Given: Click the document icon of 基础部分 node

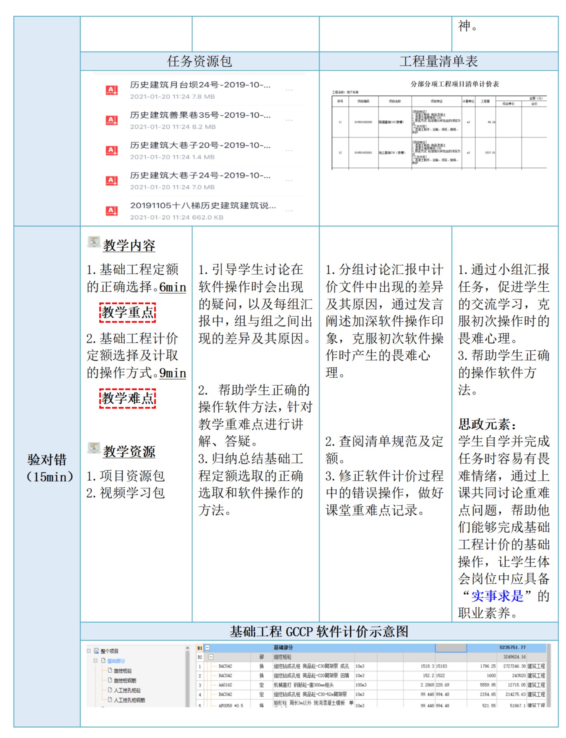Looking at the screenshot, I should tap(103, 661).
